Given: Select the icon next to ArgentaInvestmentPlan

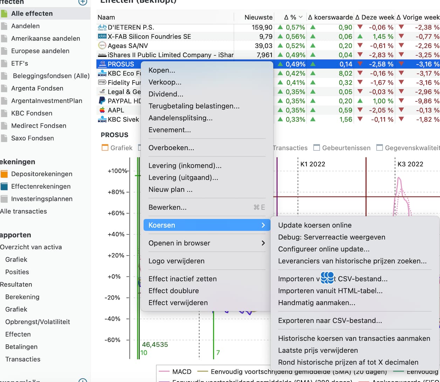Looking at the screenshot, I should [x=4, y=101].
